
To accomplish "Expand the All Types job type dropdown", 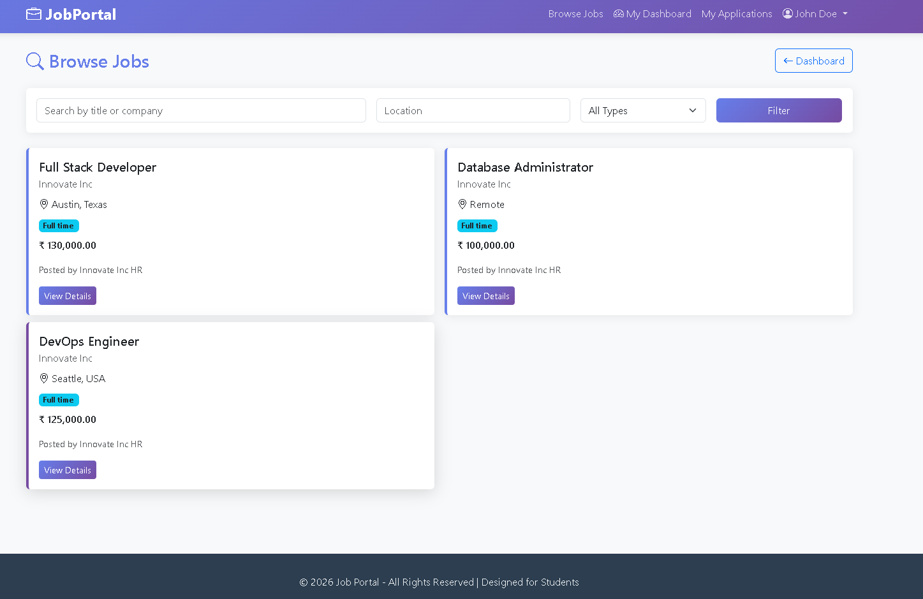I will (x=643, y=110).
